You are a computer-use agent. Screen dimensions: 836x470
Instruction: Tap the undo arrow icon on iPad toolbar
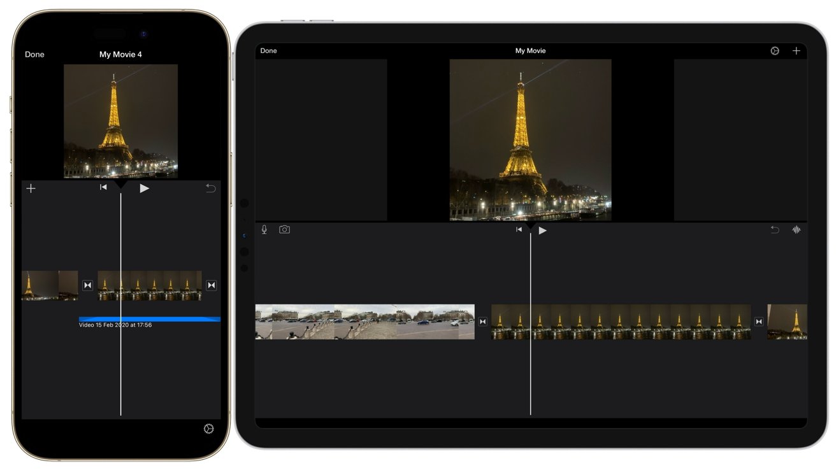773,229
